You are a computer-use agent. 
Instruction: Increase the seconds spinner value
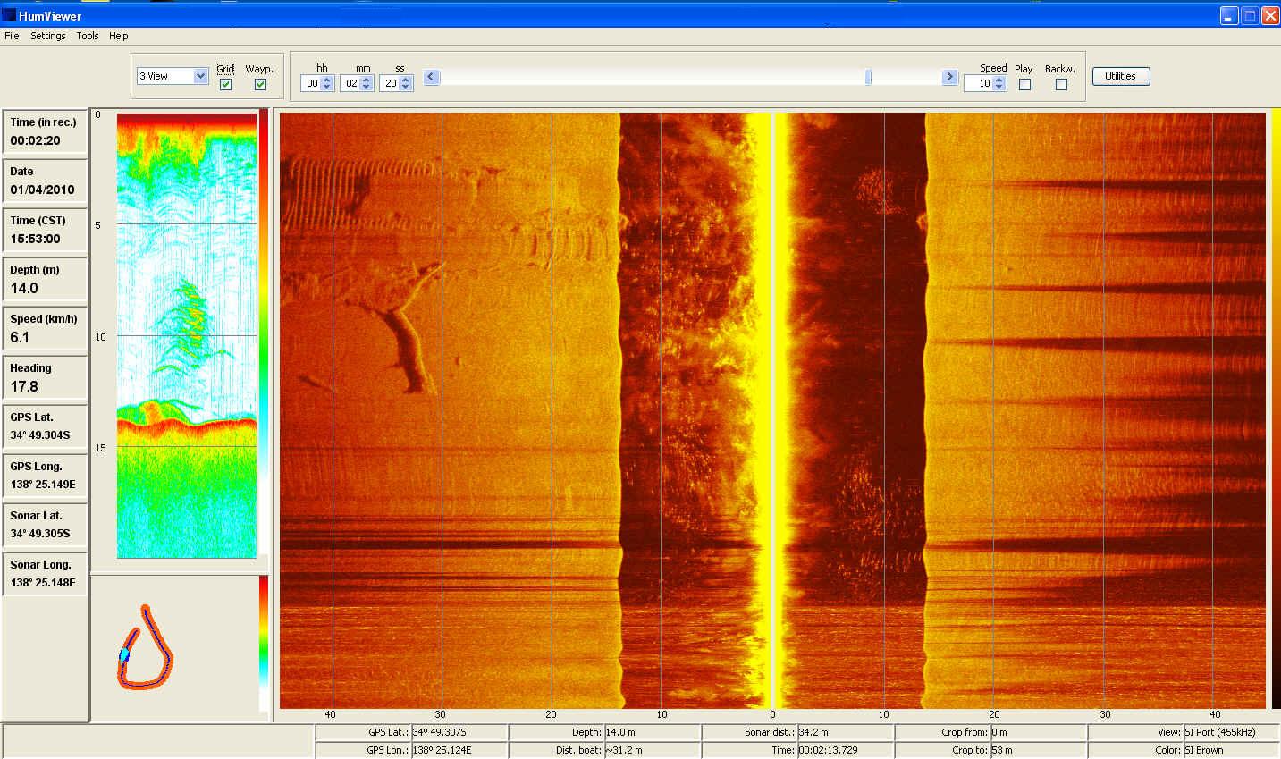[x=406, y=80]
